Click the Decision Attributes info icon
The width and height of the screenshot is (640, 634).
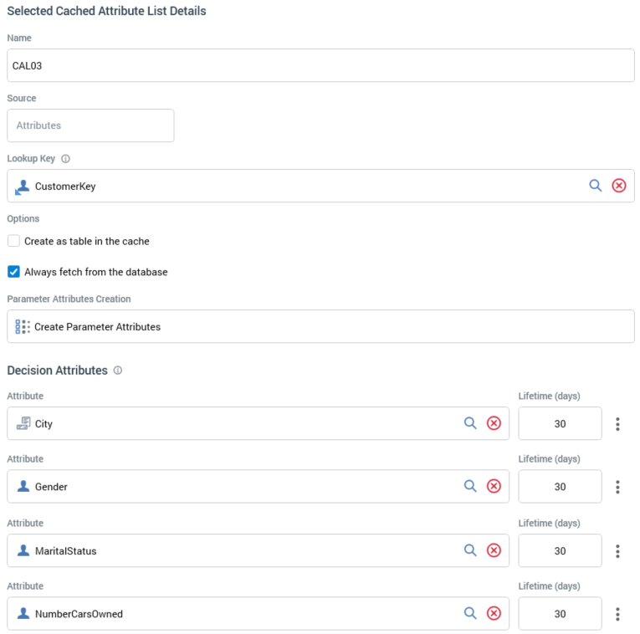tap(118, 371)
